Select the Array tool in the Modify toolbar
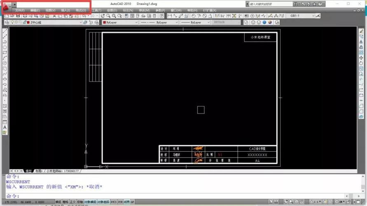 (361, 53)
